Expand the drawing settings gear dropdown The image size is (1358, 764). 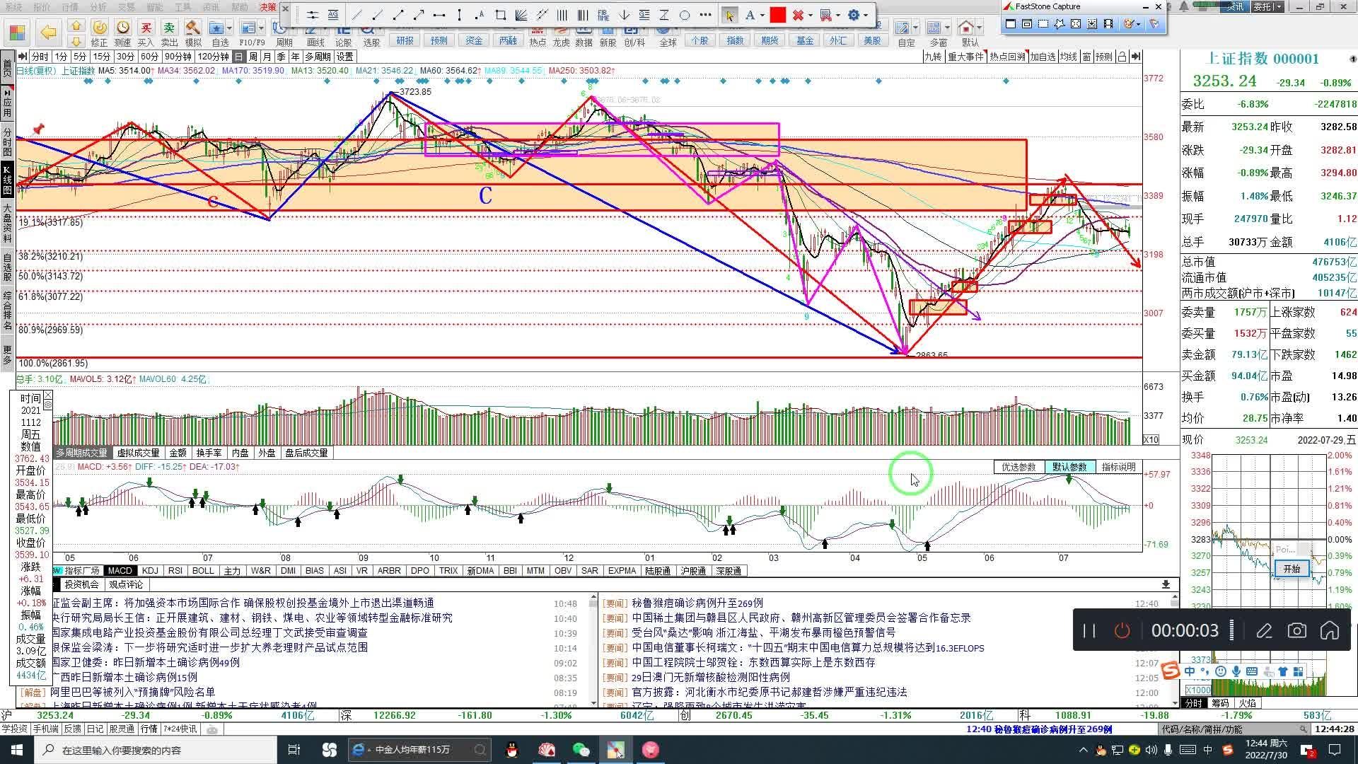(865, 15)
